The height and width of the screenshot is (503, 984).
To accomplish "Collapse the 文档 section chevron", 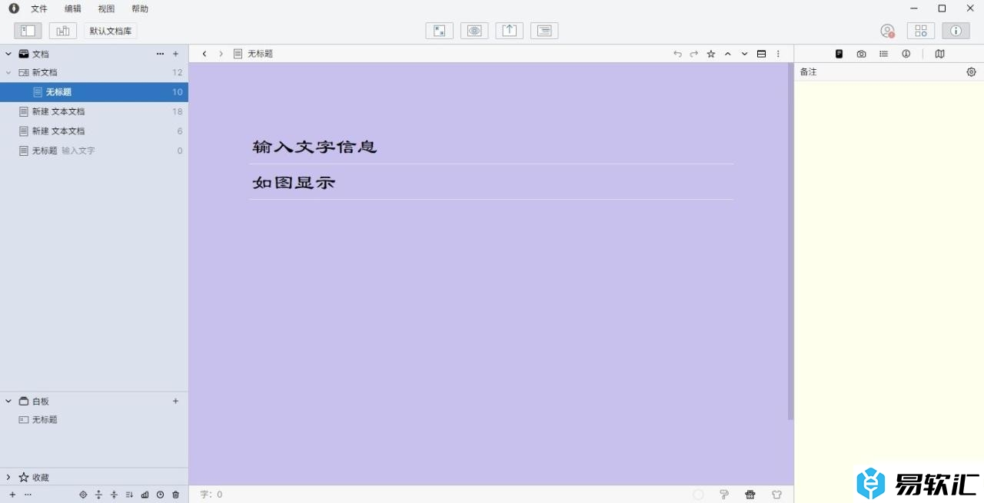I will [x=8, y=54].
